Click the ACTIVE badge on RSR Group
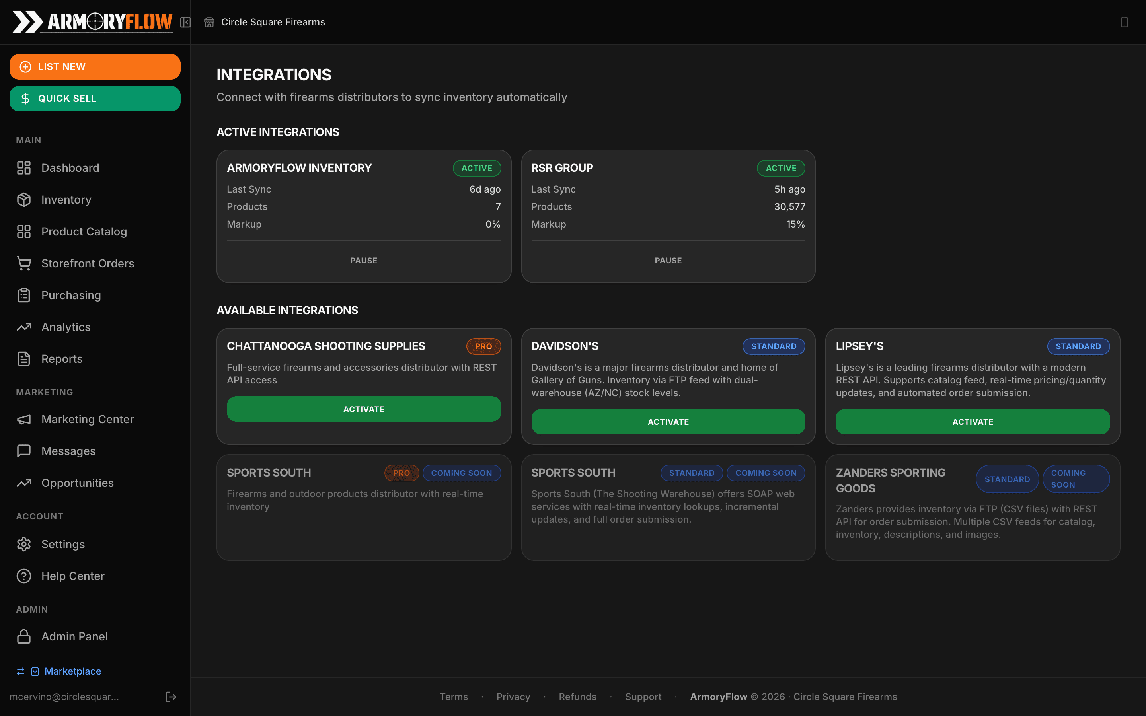Screen dimensions: 1146x716 tap(780, 168)
